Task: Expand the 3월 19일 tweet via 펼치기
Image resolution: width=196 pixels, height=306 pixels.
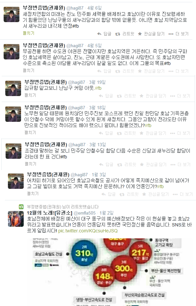Action: point(30,95)
